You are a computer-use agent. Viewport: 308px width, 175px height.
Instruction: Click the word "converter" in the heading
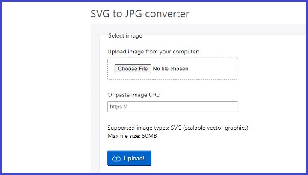click(x=167, y=14)
